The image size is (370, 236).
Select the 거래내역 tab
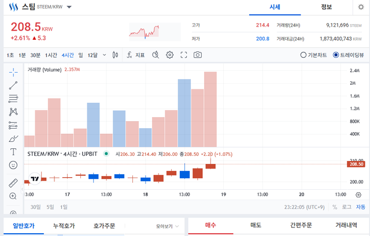point(346,225)
